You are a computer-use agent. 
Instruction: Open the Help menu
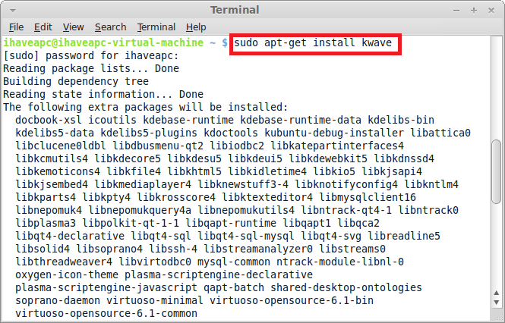click(196, 27)
